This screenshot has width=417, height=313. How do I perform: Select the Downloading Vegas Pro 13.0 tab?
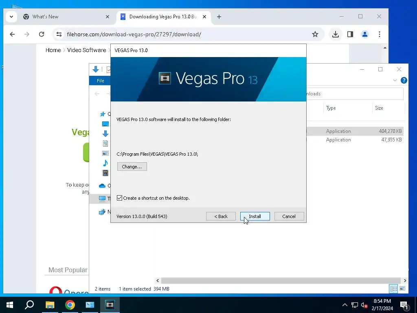[163, 17]
